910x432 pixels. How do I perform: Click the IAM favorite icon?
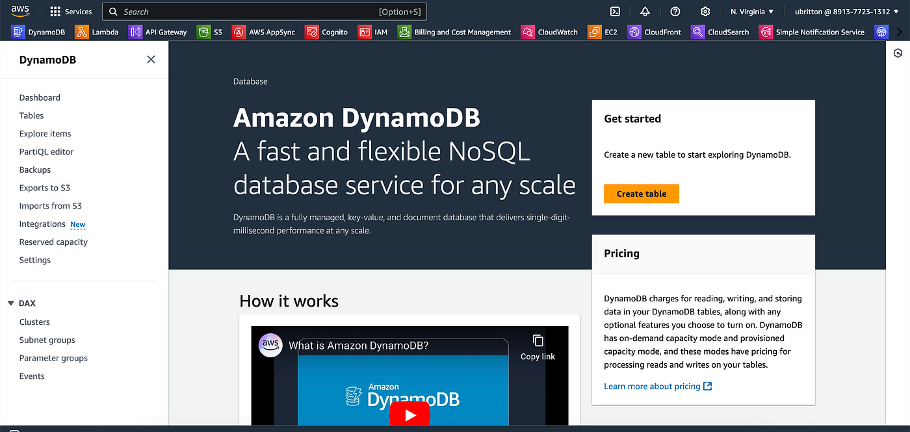pos(364,32)
